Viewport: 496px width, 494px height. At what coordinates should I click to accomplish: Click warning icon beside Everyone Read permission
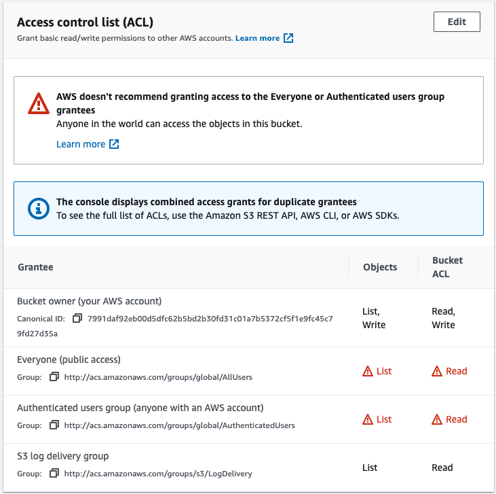(x=437, y=371)
